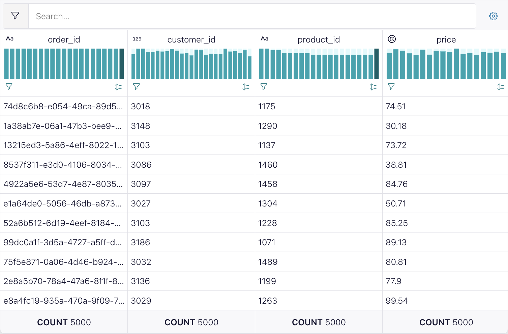The width and height of the screenshot is (508, 334).
Task: Click the price column type icon
Action: point(392,39)
